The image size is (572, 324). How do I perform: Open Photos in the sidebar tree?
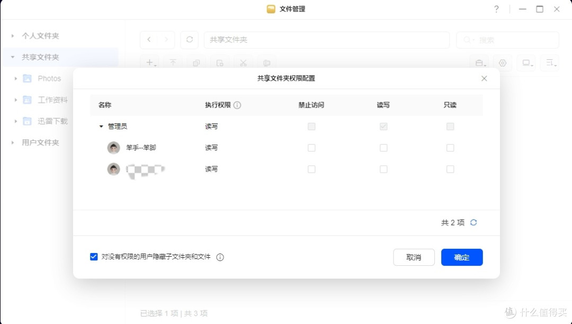tap(49, 78)
